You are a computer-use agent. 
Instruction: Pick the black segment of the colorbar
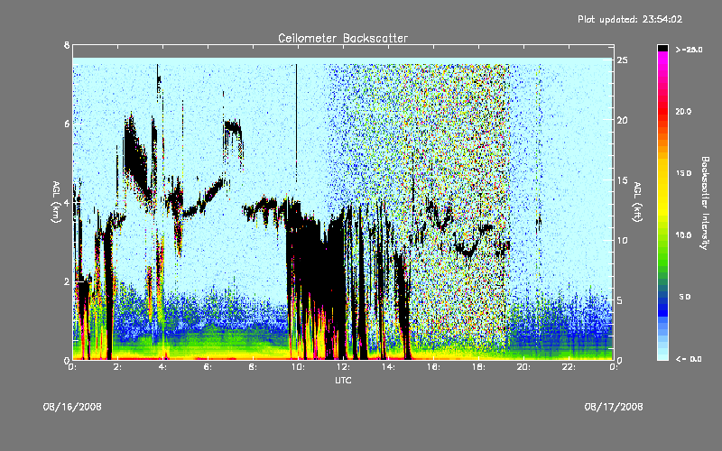coord(662,48)
